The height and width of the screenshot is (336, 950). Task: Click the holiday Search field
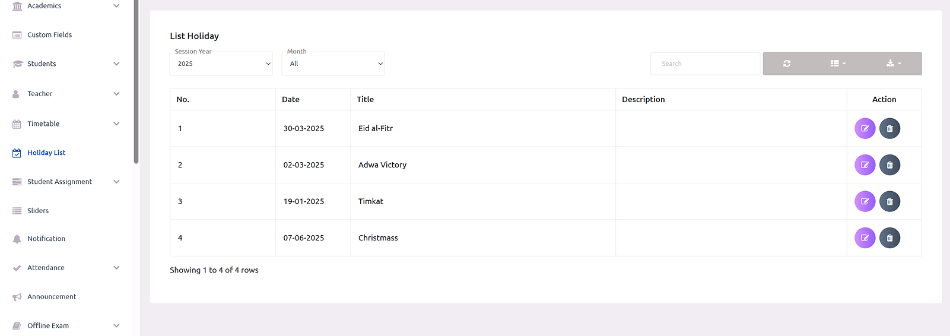pos(705,64)
